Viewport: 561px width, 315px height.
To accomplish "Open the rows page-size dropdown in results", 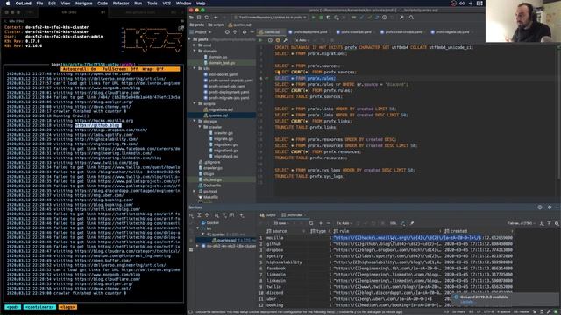I will click(x=281, y=223).
